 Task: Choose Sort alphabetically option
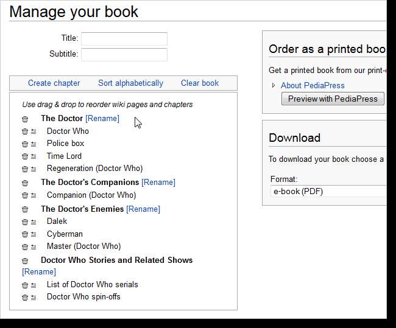point(130,83)
